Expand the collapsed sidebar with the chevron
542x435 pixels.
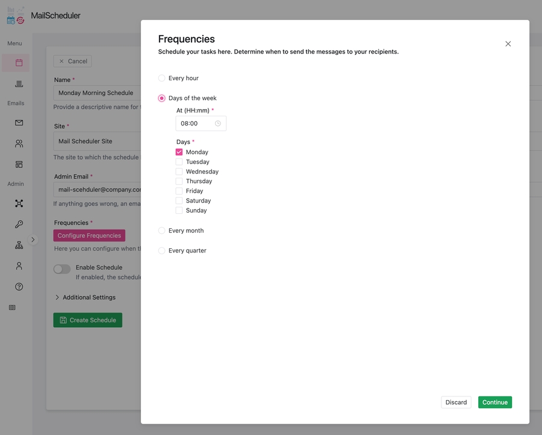pyautogui.click(x=34, y=239)
